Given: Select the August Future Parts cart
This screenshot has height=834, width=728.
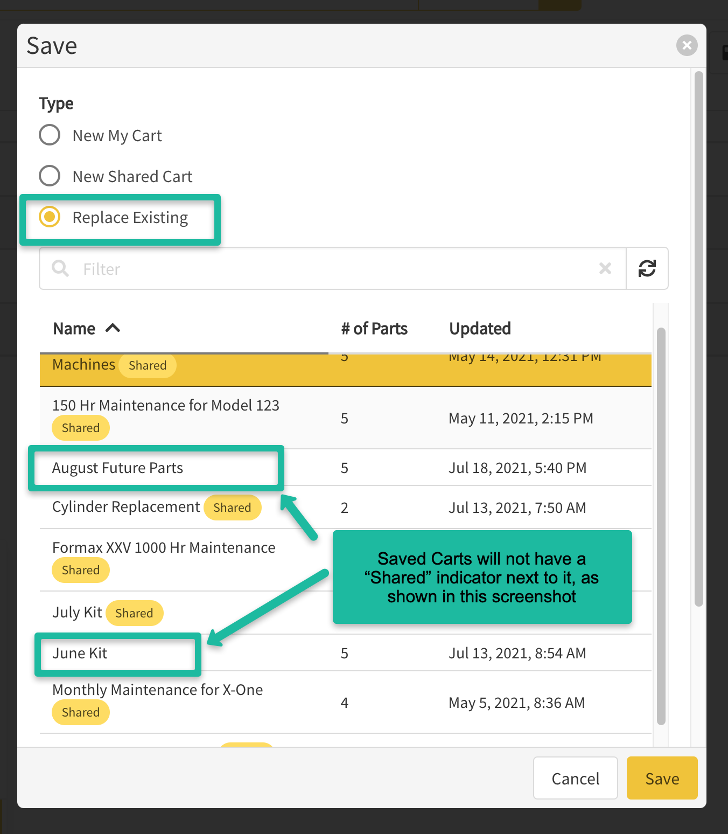Looking at the screenshot, I should [117, 468].
